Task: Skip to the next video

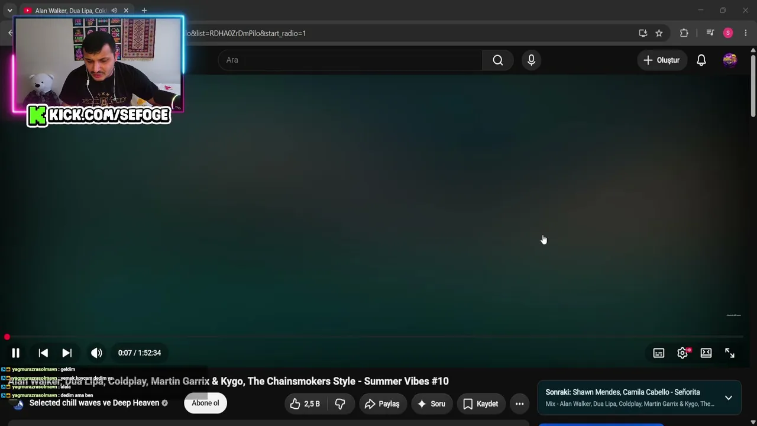Action: coord(67,353)
